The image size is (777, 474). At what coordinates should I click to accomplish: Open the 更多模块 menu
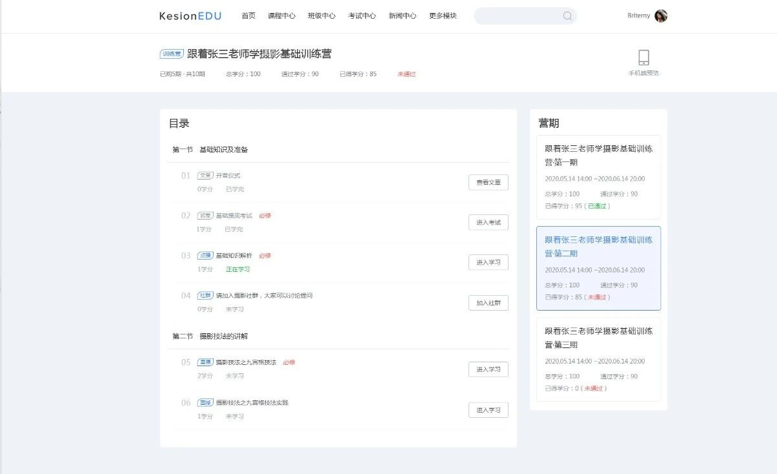tap(443, 16)
